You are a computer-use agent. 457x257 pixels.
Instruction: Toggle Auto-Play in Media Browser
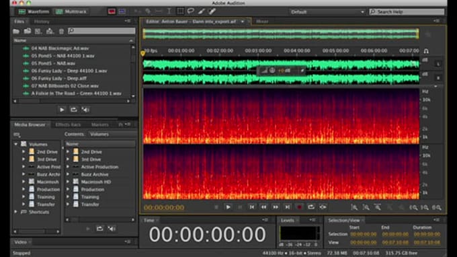tap(112, 229)
